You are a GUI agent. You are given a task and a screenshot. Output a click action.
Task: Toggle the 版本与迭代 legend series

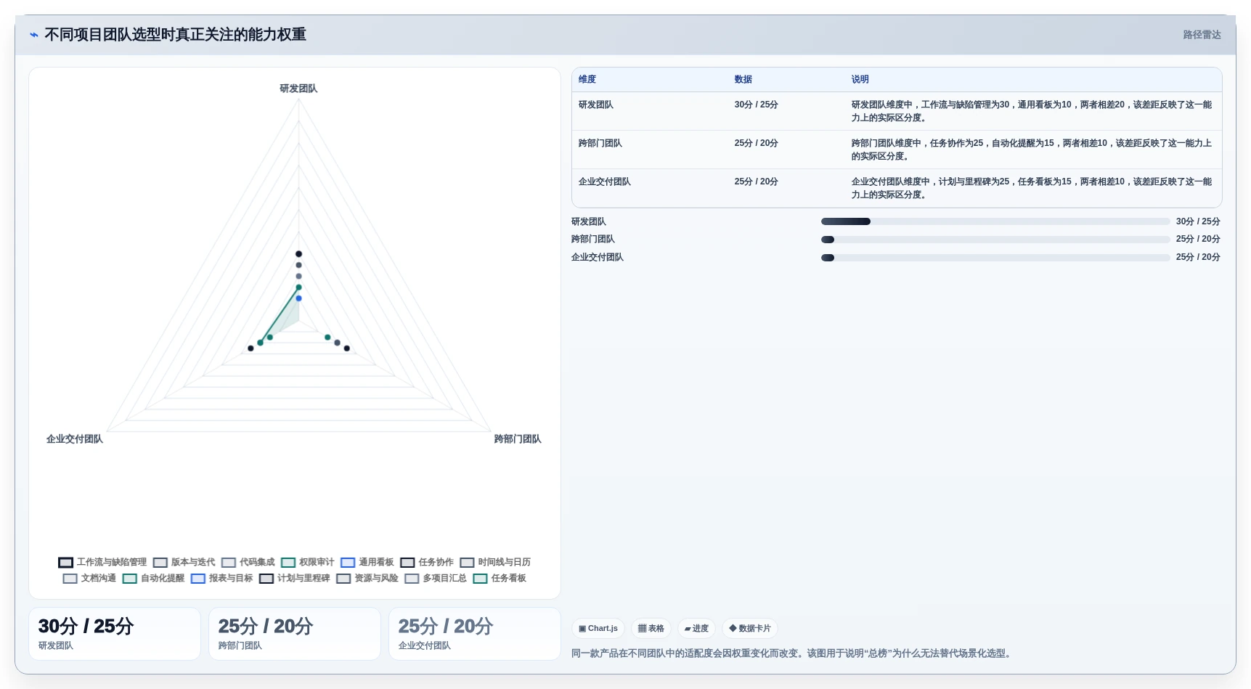[184, 562]
